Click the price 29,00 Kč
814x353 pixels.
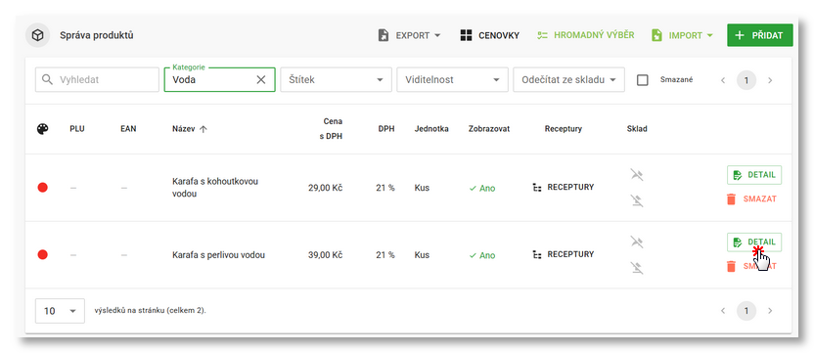[326, 188]
